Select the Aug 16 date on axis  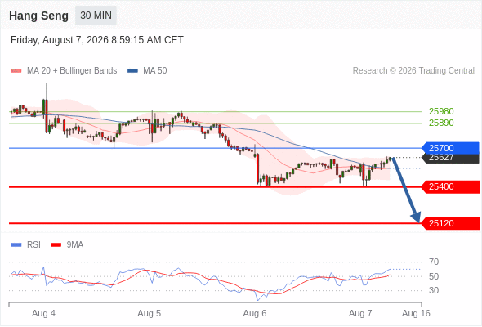(x=416, y=313)
